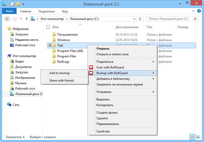Screen dimensions: 204x142
Task: Switch to details view icon
Action: (x=192, y=137)
